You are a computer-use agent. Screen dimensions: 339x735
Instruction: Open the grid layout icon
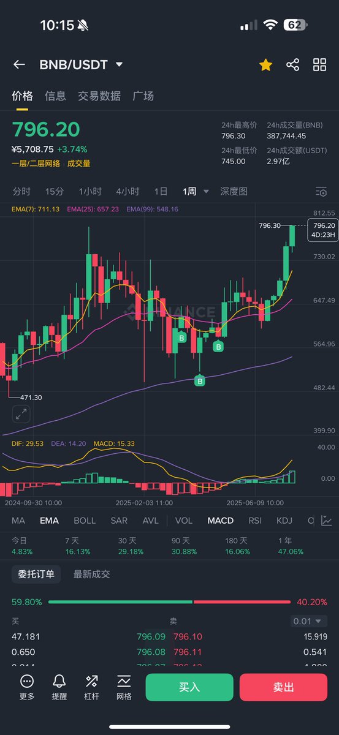click(319, 65)
